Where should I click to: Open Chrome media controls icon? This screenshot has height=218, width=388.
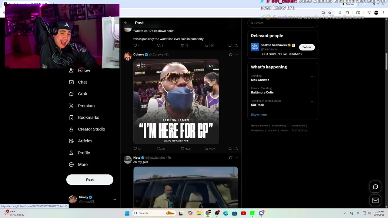pyautogui.click(x=369, y=13)
